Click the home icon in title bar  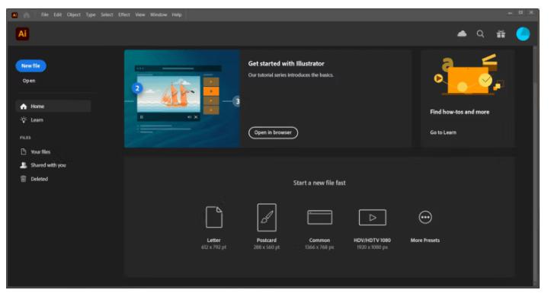click(x=27, y=14)
